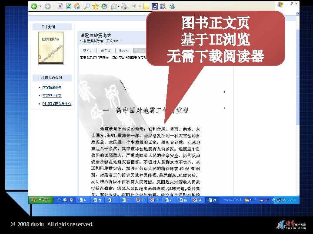Image resolution: width=313 pixels, height=234 pixels.
Task: Click the active highlighted taskbar window button
Action: coord(213,200)
